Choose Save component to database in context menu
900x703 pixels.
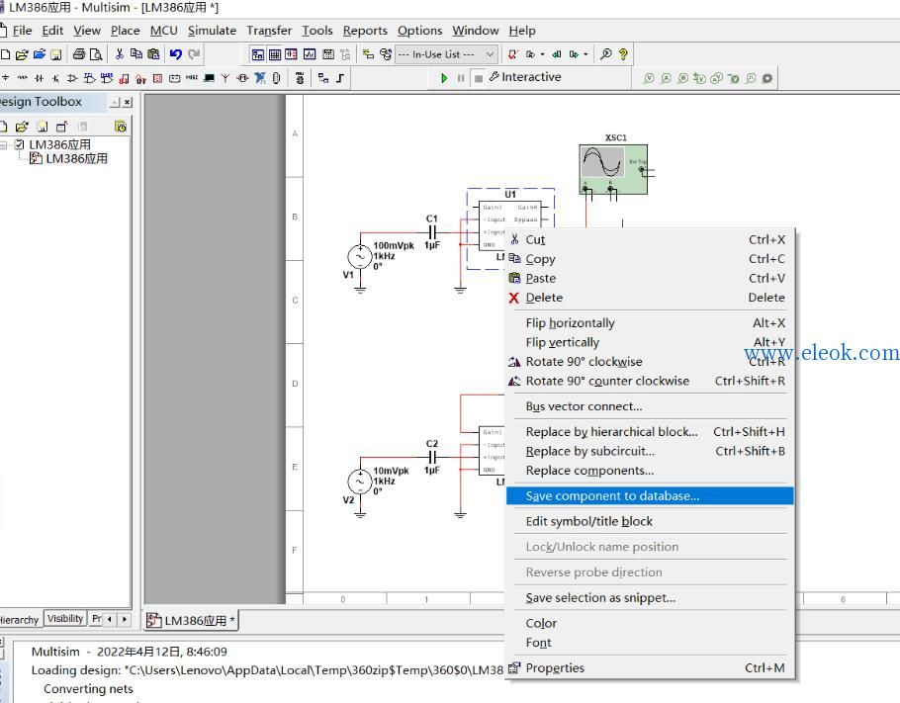coord(650,495)
